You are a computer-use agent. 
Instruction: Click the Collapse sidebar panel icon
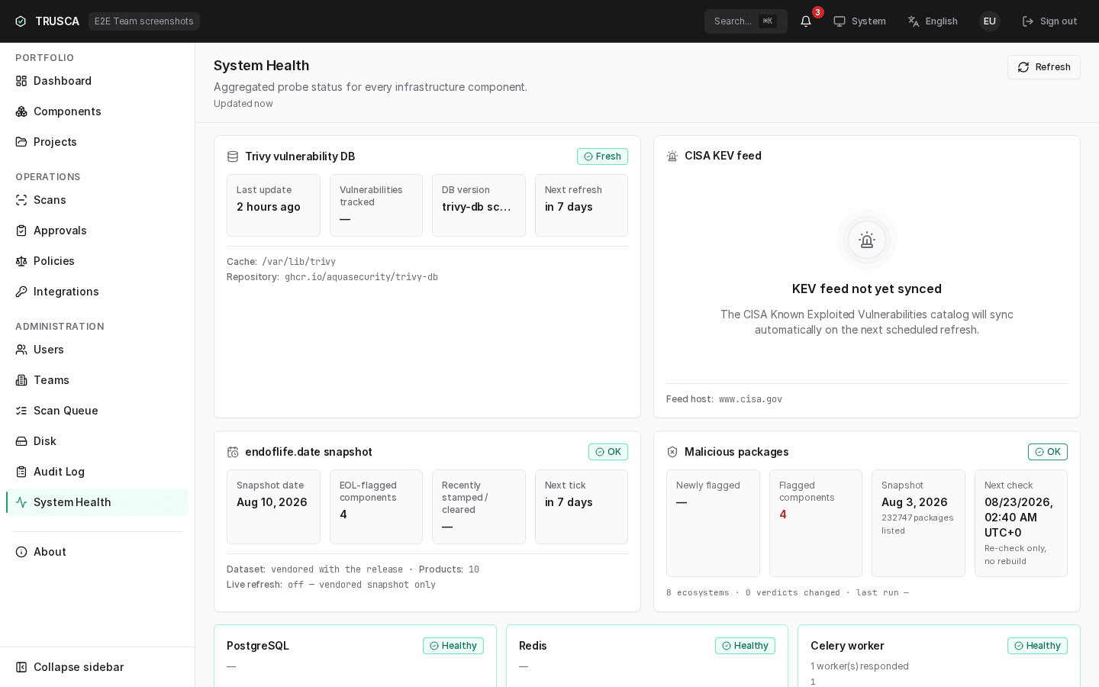pos(21,667)
